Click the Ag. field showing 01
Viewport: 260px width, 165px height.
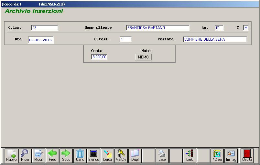click(x=219, y=28)
